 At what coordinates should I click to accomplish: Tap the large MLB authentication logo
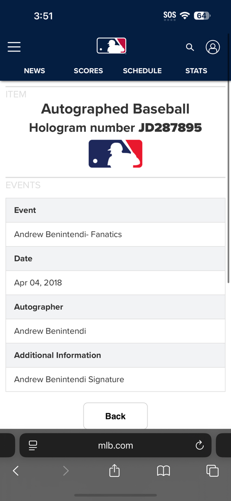click(115, 154)
